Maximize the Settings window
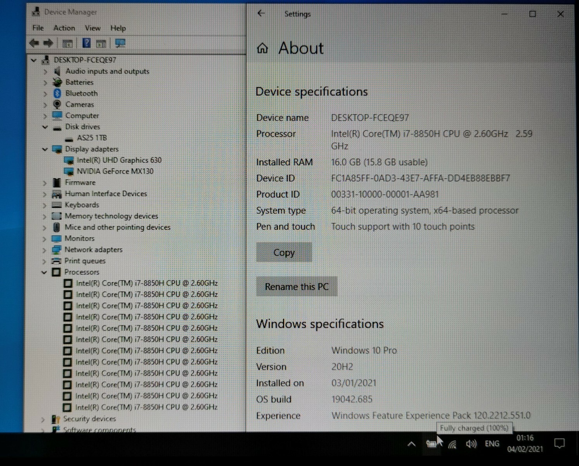This screenshot has height=466, width=579. coord(532,14)
